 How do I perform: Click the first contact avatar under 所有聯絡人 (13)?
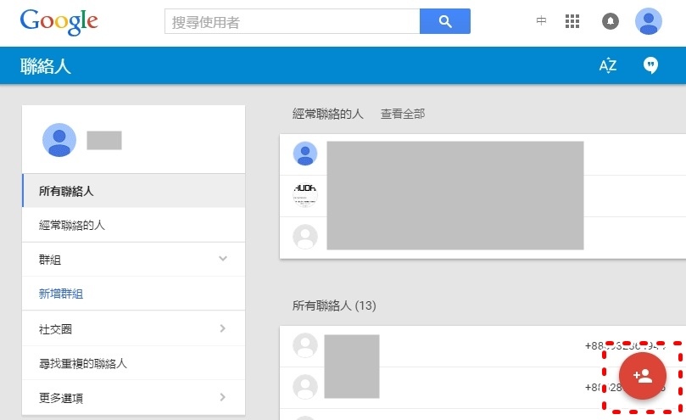tap(305, 345)
